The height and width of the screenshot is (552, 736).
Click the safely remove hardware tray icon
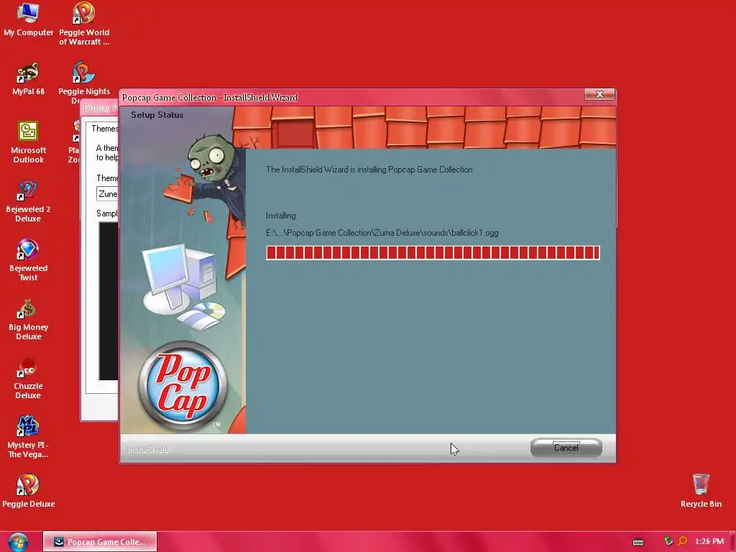coord(668,541)
